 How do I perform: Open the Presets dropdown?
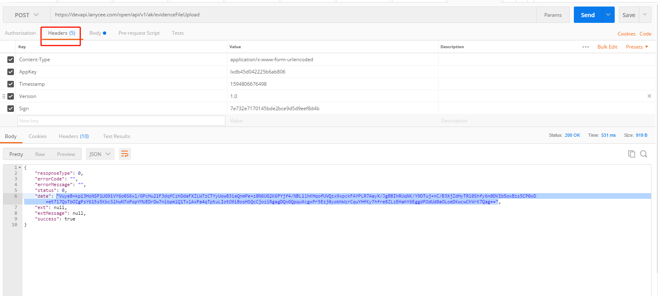point(637,47)
